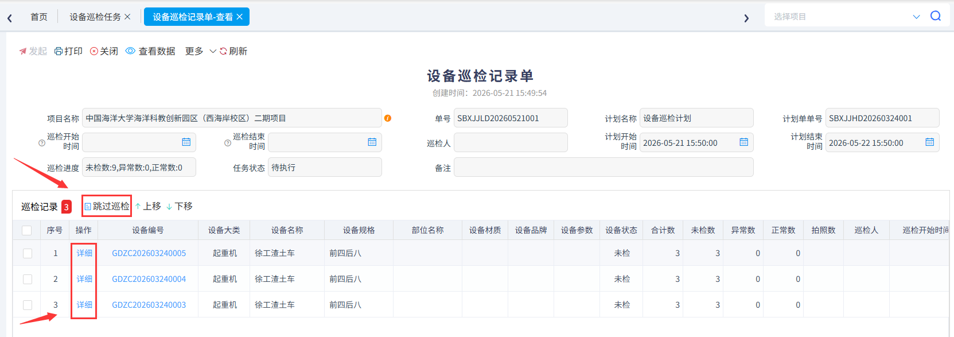Open equipment link GDZC202603240005

[149, 253]
